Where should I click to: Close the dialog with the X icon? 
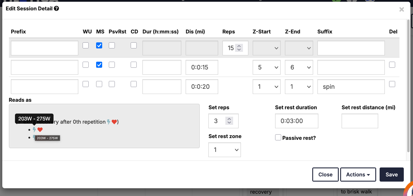click(x=401, y=10)
